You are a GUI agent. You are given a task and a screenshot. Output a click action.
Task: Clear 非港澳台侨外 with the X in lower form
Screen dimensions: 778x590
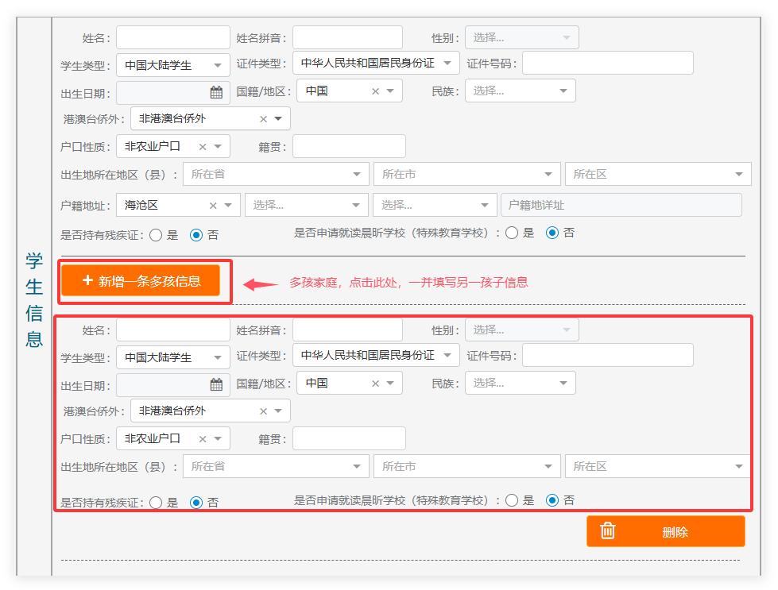click(263, 411)
